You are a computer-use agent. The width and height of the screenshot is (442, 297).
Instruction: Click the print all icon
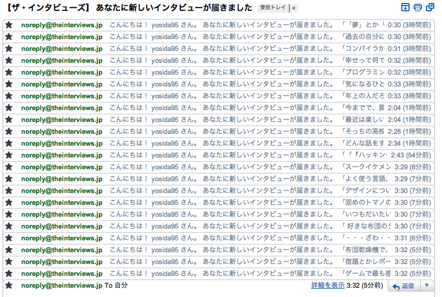click(418, 8)
